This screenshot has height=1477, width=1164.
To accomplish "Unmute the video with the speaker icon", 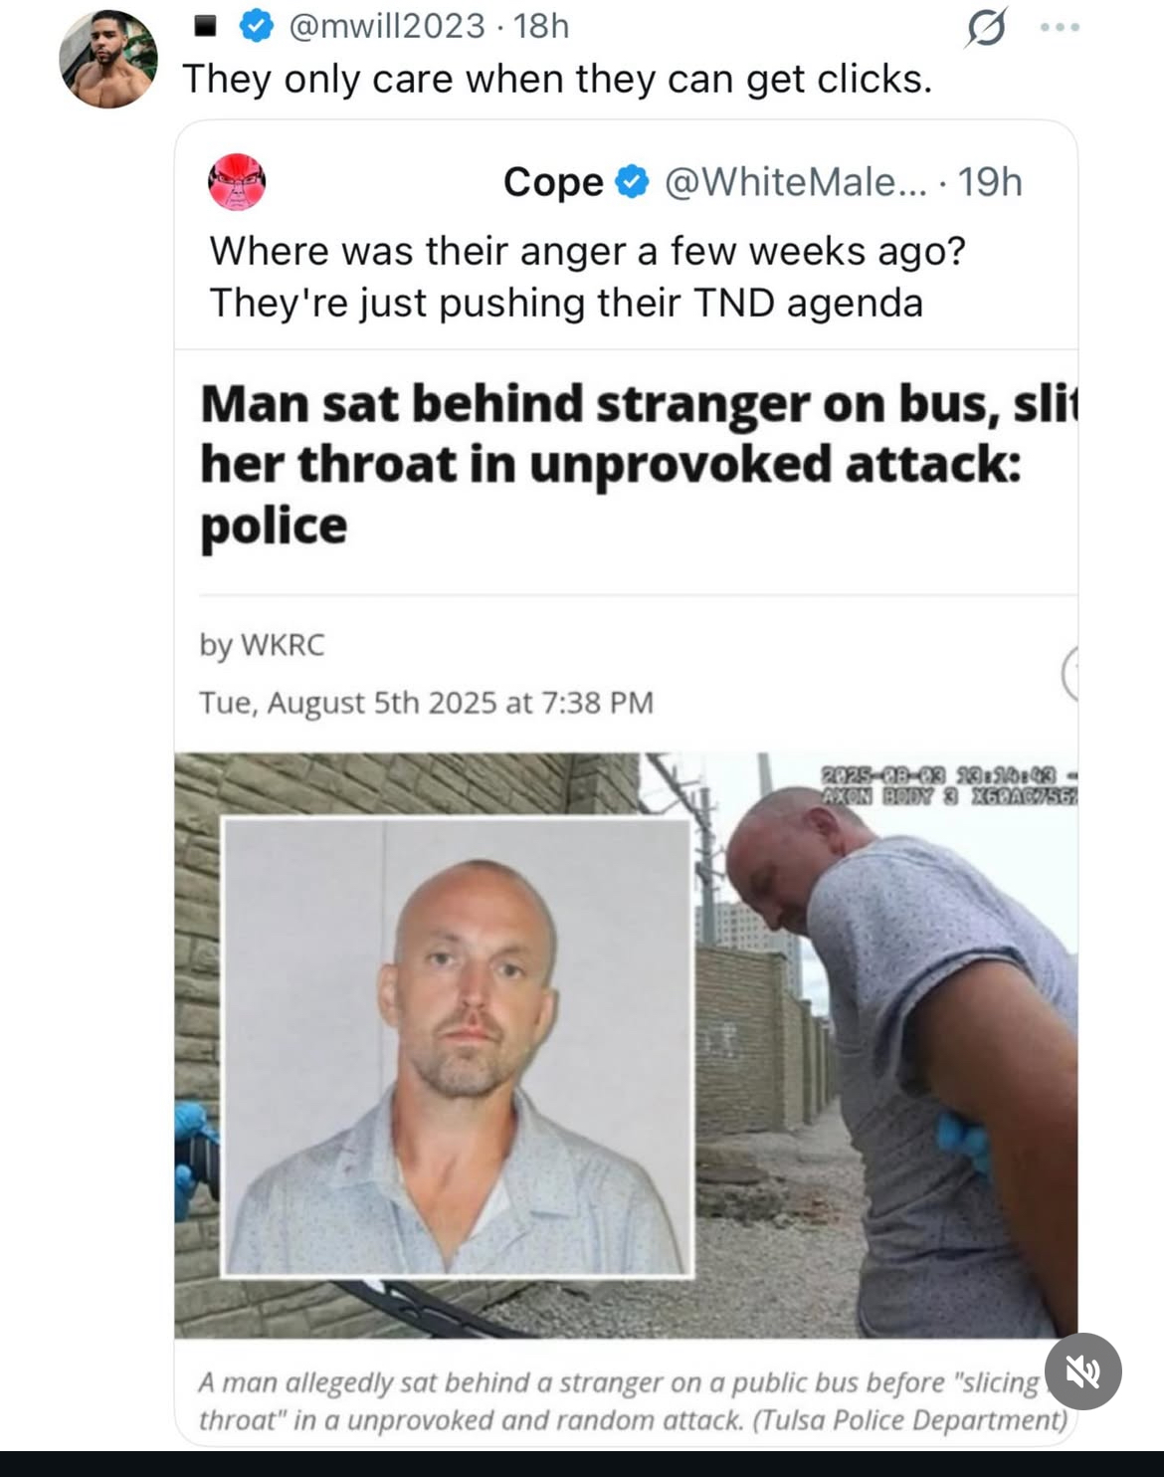I will pyautogui.click(x=1083, y=1371).
